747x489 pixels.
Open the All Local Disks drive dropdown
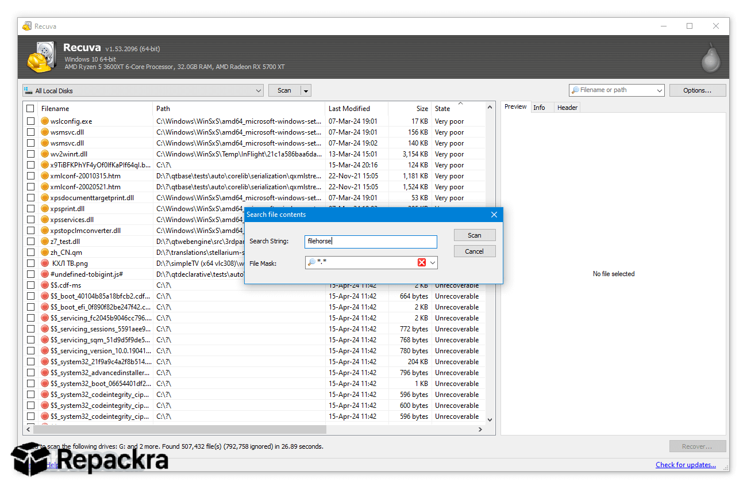[x=258, y=91]
